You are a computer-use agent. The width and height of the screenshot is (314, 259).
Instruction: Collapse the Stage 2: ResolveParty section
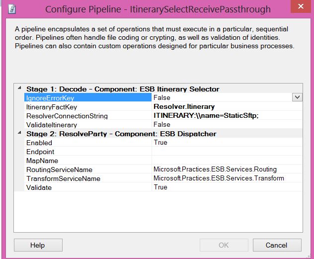pos(19,133)
